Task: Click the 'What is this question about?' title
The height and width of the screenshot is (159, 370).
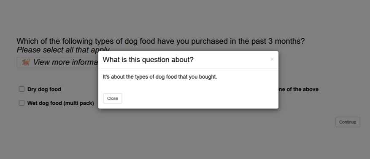Action: tap(148, 60)
